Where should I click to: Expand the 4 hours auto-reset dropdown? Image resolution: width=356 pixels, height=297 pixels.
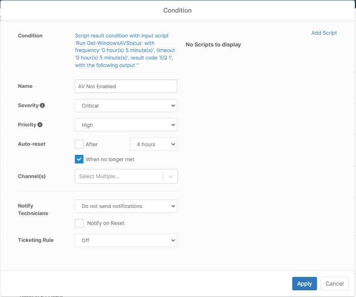(x=153, y=144)
